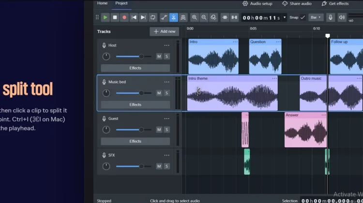
Task: Open the Bar snap unit dropdown
Action: pyautogui.click(x=316, y=17)
